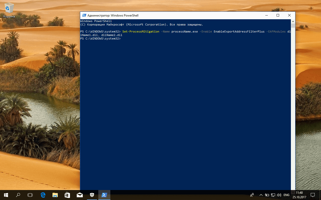This screenshot has width=321, height=200.
Task: Open the Windows Store app
Action: pos(67,195)
